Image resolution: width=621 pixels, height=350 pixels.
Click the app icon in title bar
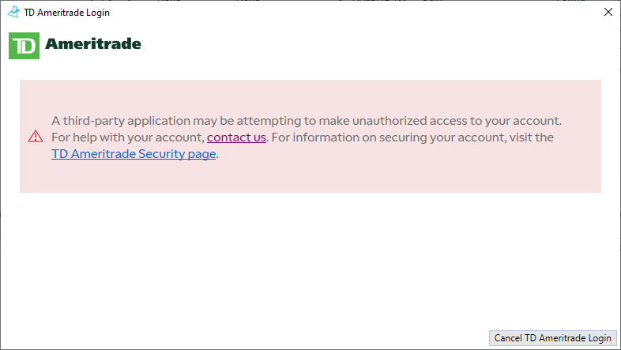click(13, 12)
